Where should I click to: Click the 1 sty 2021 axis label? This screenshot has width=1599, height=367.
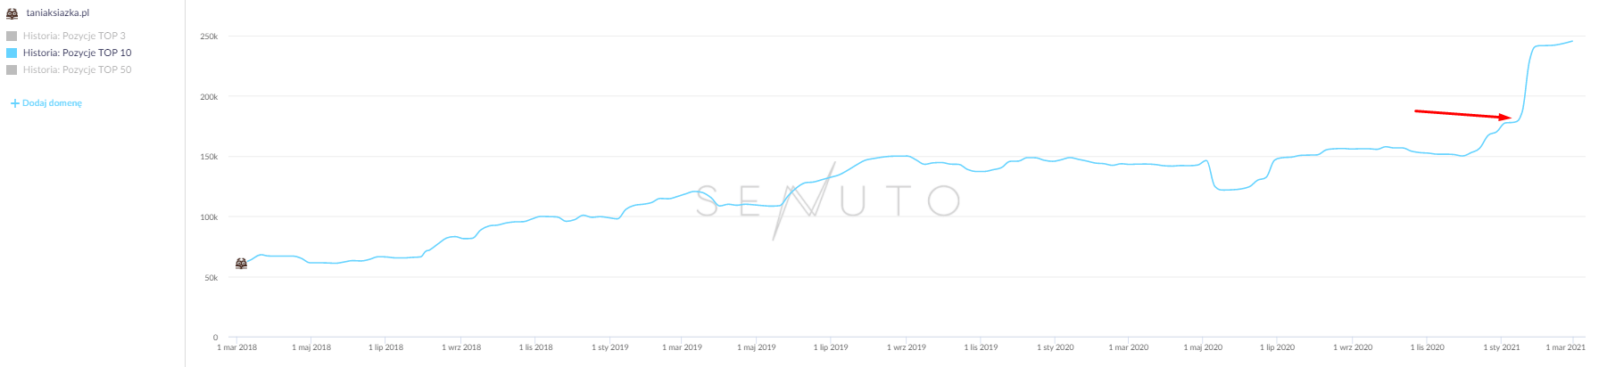click(1502, 347)
